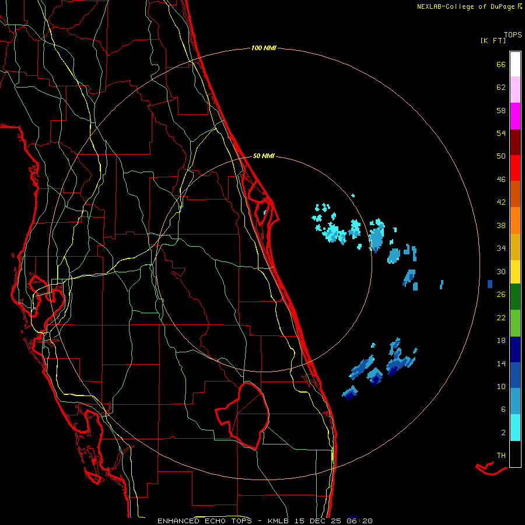Click the light blue 14 kft legend swatch
The image size is (525, 525).
click(x=515, y=401)
